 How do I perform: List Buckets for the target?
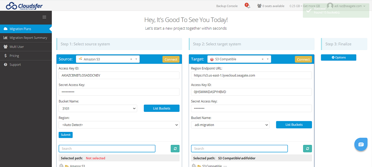(294, 125)
